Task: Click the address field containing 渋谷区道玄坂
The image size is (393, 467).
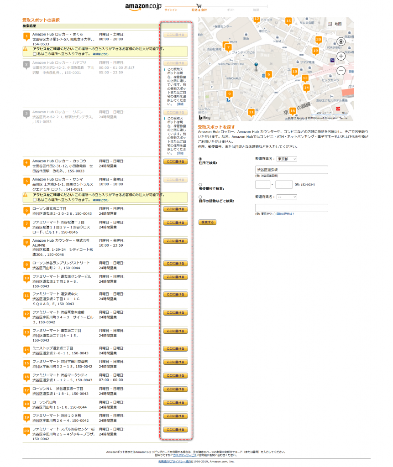Action: click(x=292, y=170)
